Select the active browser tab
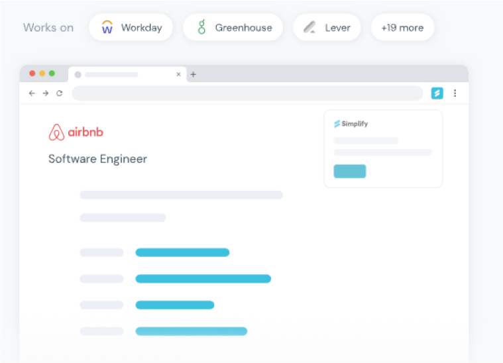 [x=119, y=75]
